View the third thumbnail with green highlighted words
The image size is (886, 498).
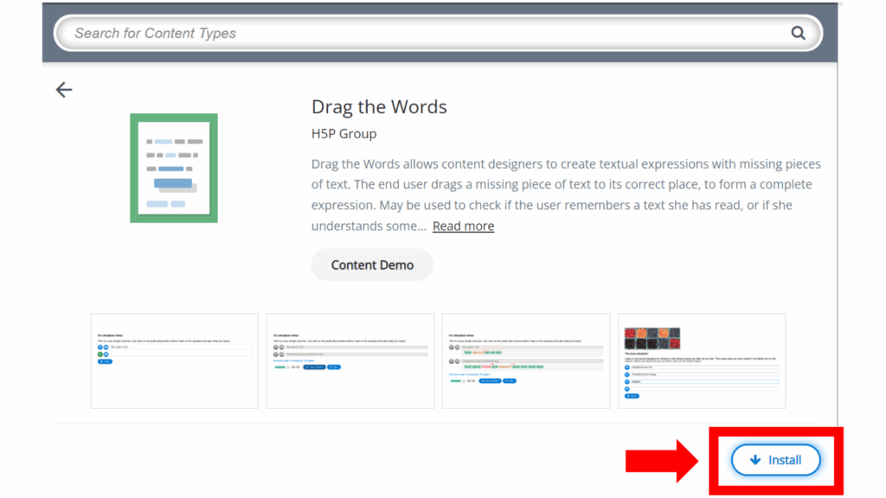click(525, 361)
